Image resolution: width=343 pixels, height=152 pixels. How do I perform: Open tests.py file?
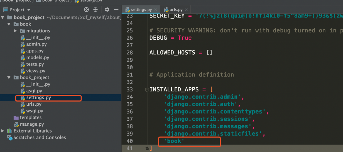click(x=35, y=64)
